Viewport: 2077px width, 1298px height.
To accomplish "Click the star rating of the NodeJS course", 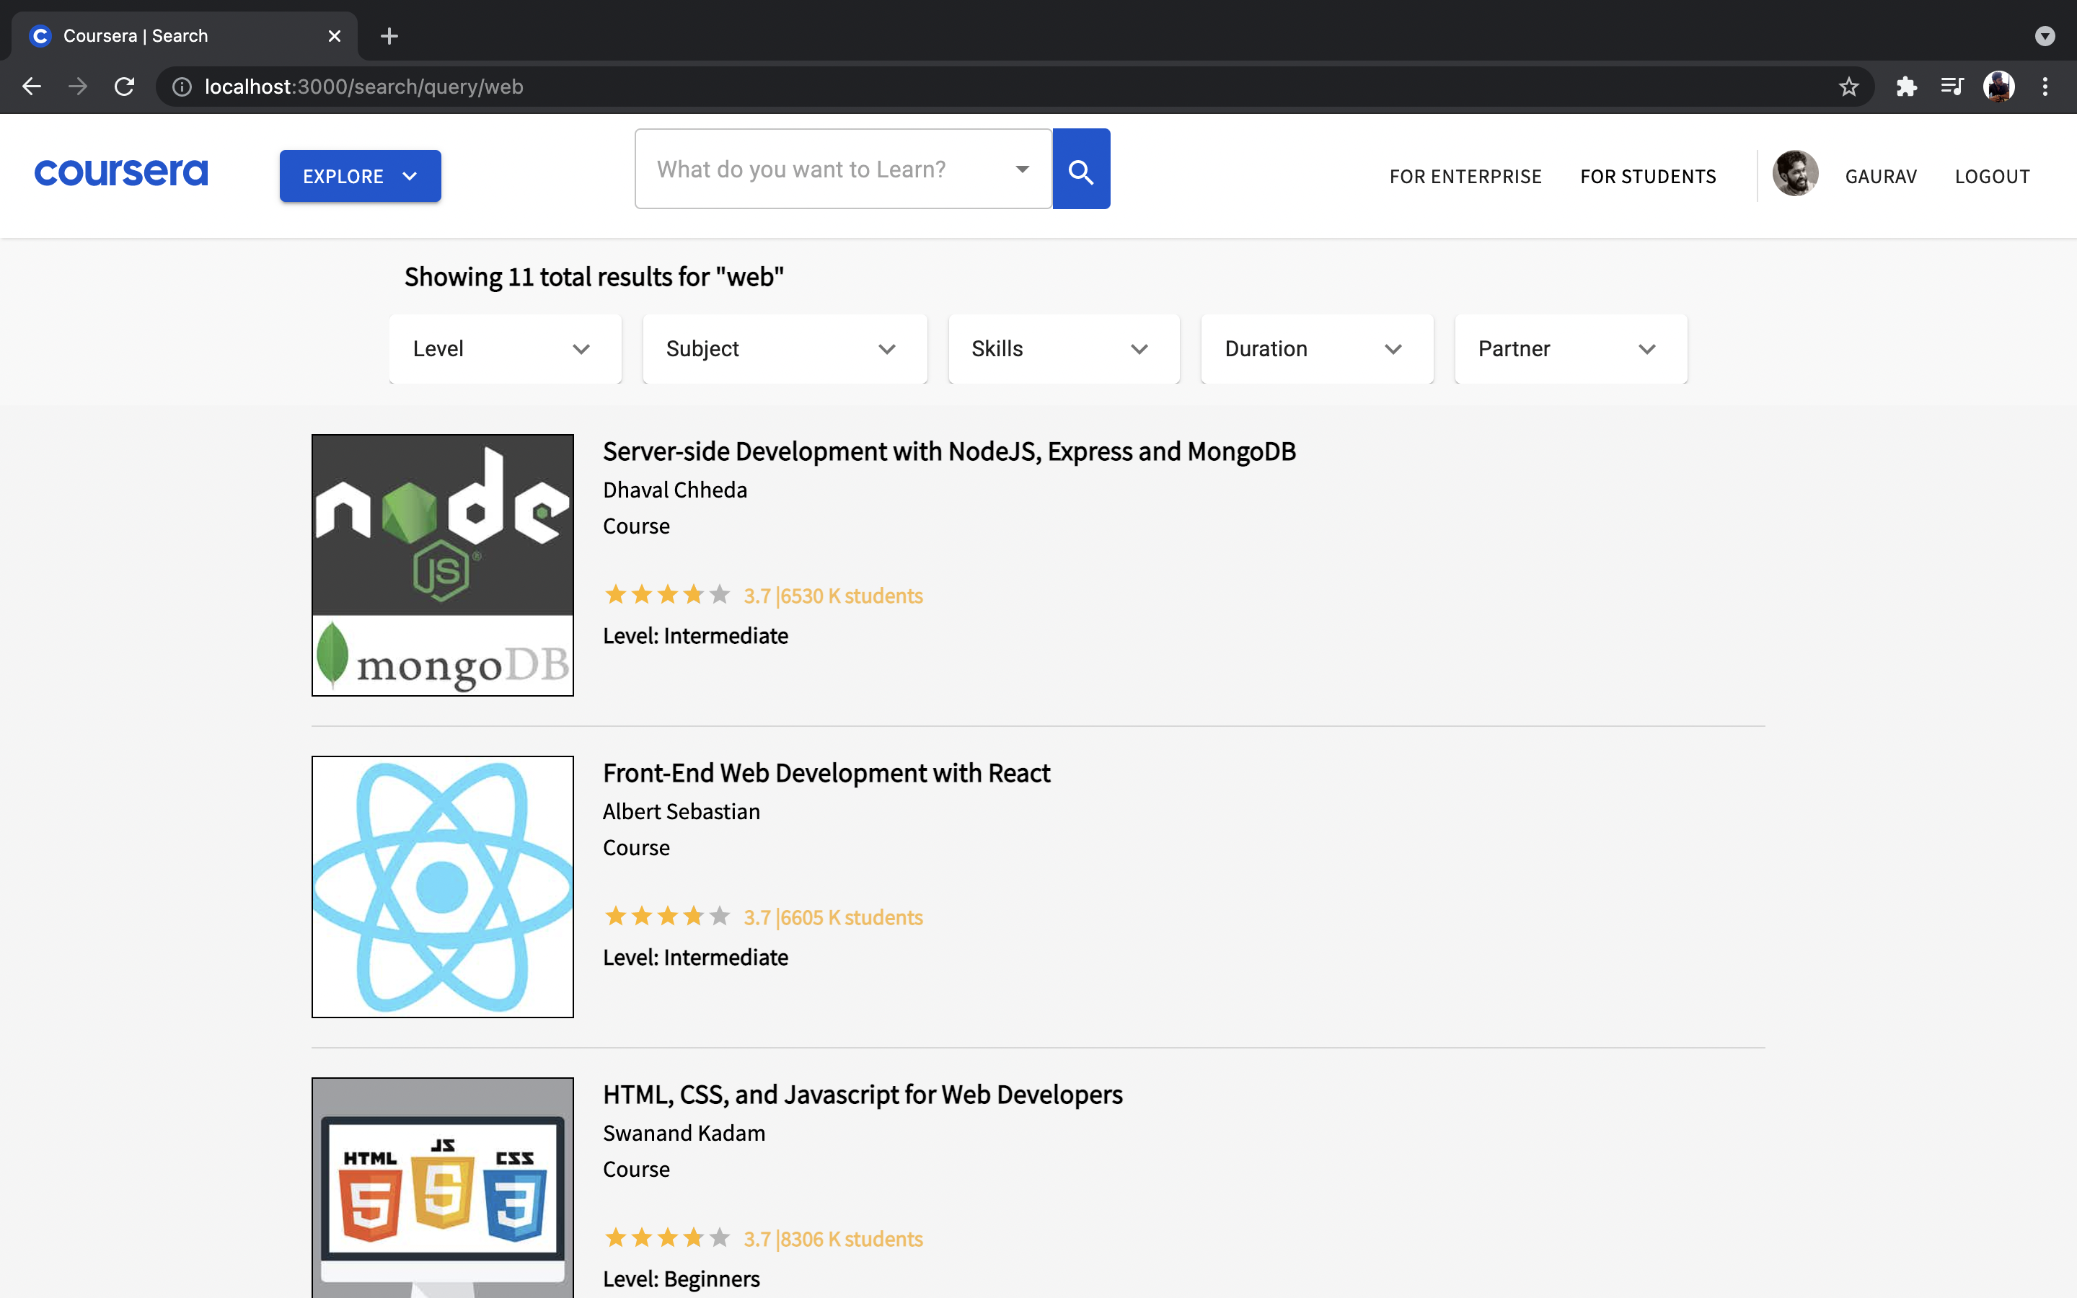I will tap(667, 594).
